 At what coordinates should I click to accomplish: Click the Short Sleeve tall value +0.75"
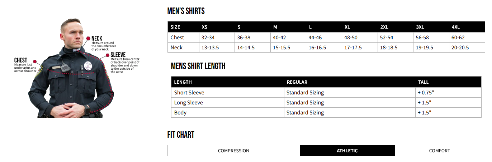click(x=426, y=93)
